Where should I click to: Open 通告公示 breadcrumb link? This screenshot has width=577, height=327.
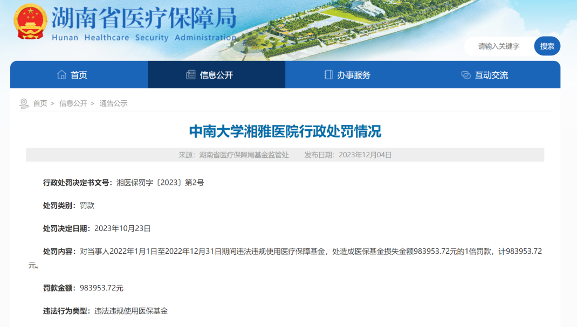pyautogui.click(x=113, y=103)
